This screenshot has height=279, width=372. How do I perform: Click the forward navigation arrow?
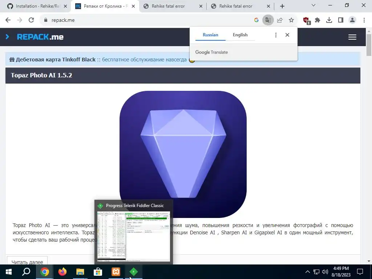(20, 20)
